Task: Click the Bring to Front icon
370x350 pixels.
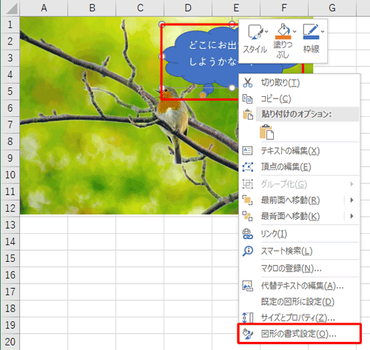Action: click(247, 200)
